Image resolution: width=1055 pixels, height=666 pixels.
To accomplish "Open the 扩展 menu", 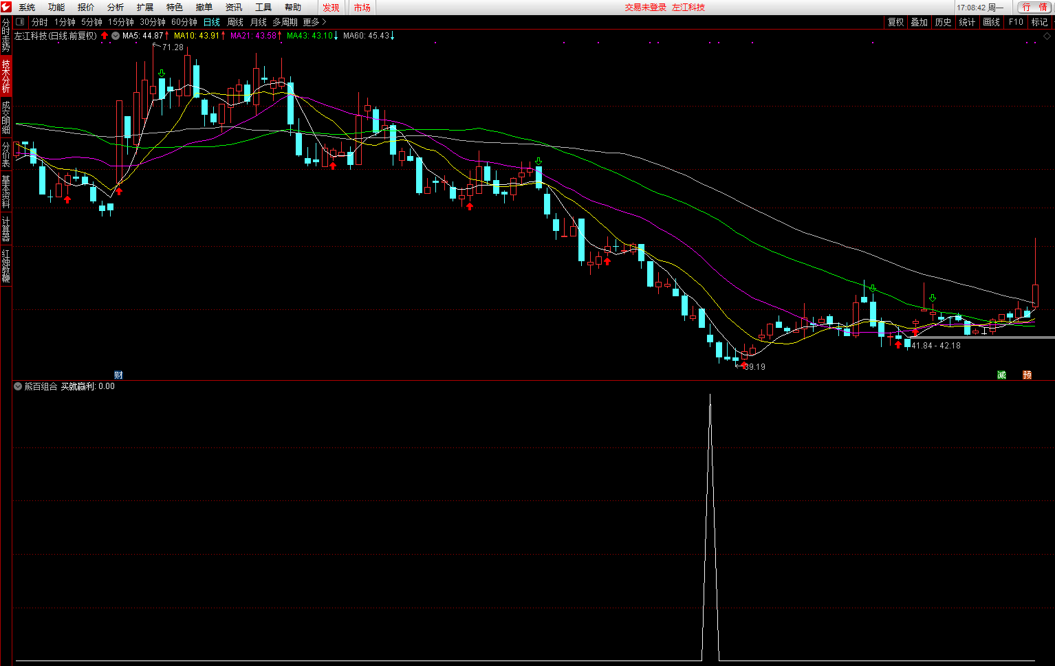I will tap(145, 8).
